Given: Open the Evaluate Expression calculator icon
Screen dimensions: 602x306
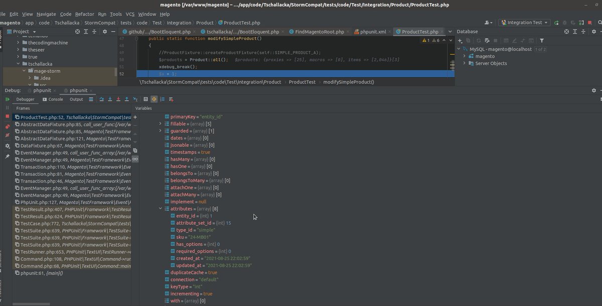Looking at the screenshot, I should [x=146, y=99].
